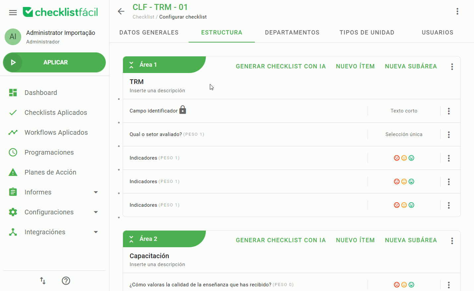Click the Programaciones clock icon

coord(13,152)
